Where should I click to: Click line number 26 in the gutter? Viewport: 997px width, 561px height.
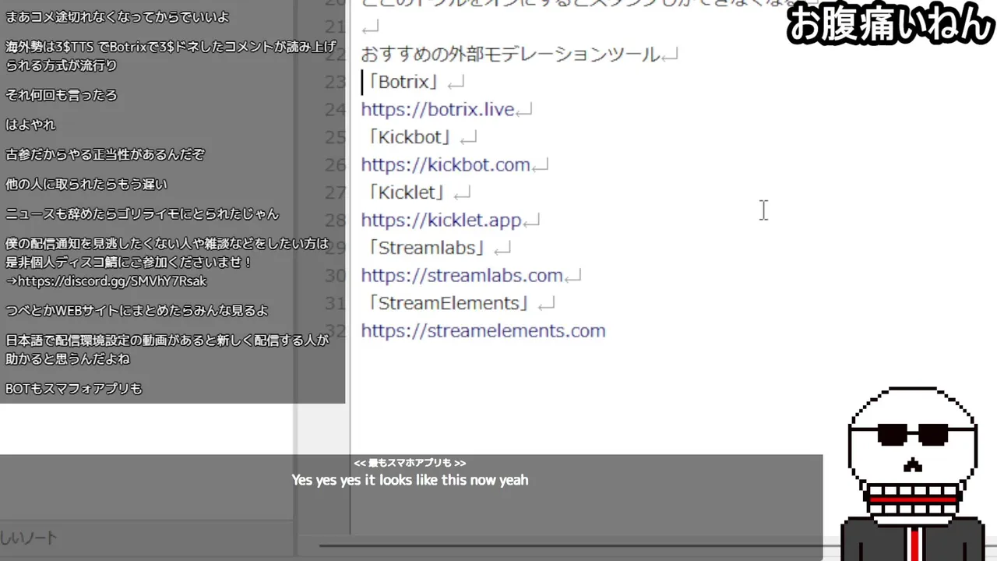335,164
